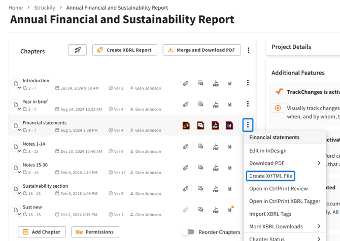The image size is (340, 241).
Task: Select Import XBRL Tags menu option
Action: [270, 214]
